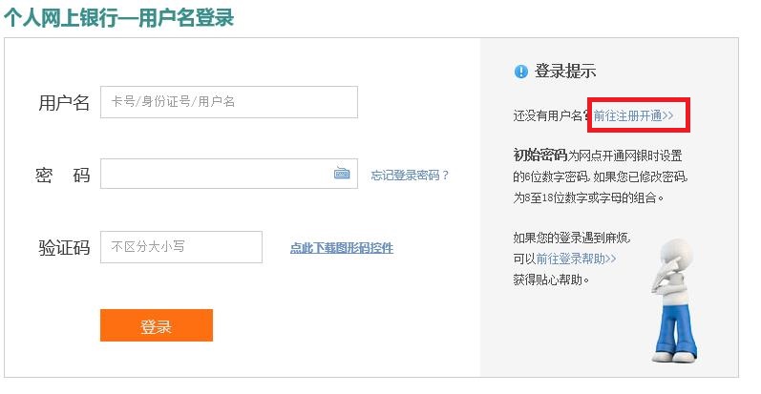Viewport: 761px width, 394px height.
Task: Follow the 点此下载图形码控件 link
Action: click(x=342, y=248)
